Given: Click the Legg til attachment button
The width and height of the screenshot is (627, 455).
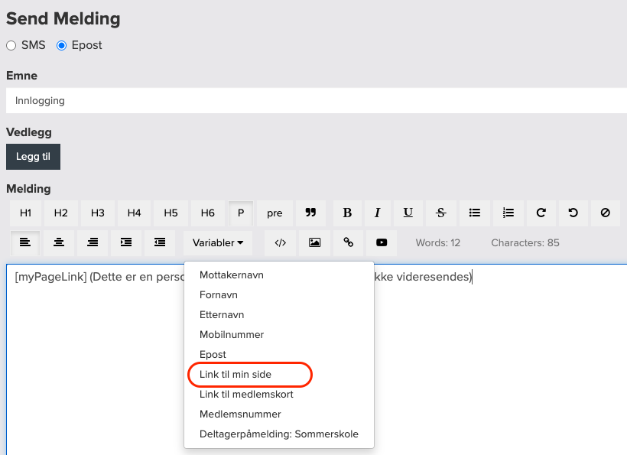Looking at the screenshot, I should tap(33, 157).
